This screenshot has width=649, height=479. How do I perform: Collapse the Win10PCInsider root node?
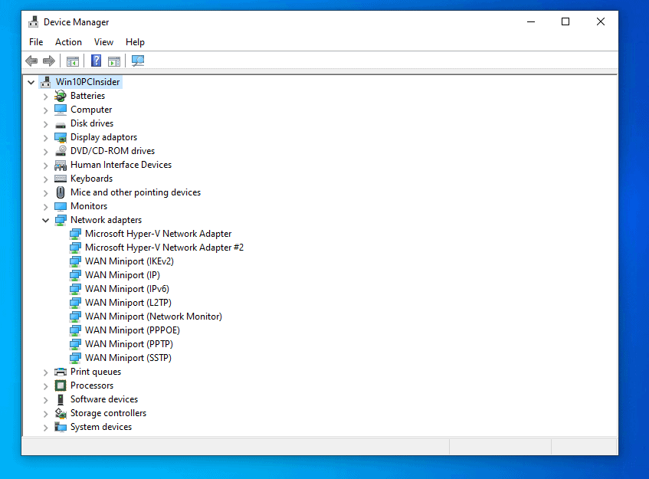pyautogui.click(x=31, y=82)
